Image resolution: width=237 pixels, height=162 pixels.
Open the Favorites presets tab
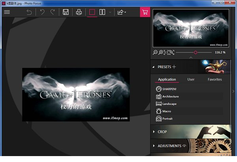[214, 79]
